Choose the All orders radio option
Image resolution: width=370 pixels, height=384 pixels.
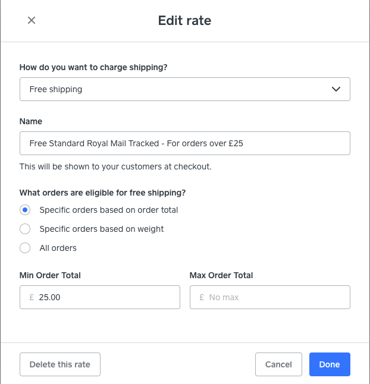[25, 248]
